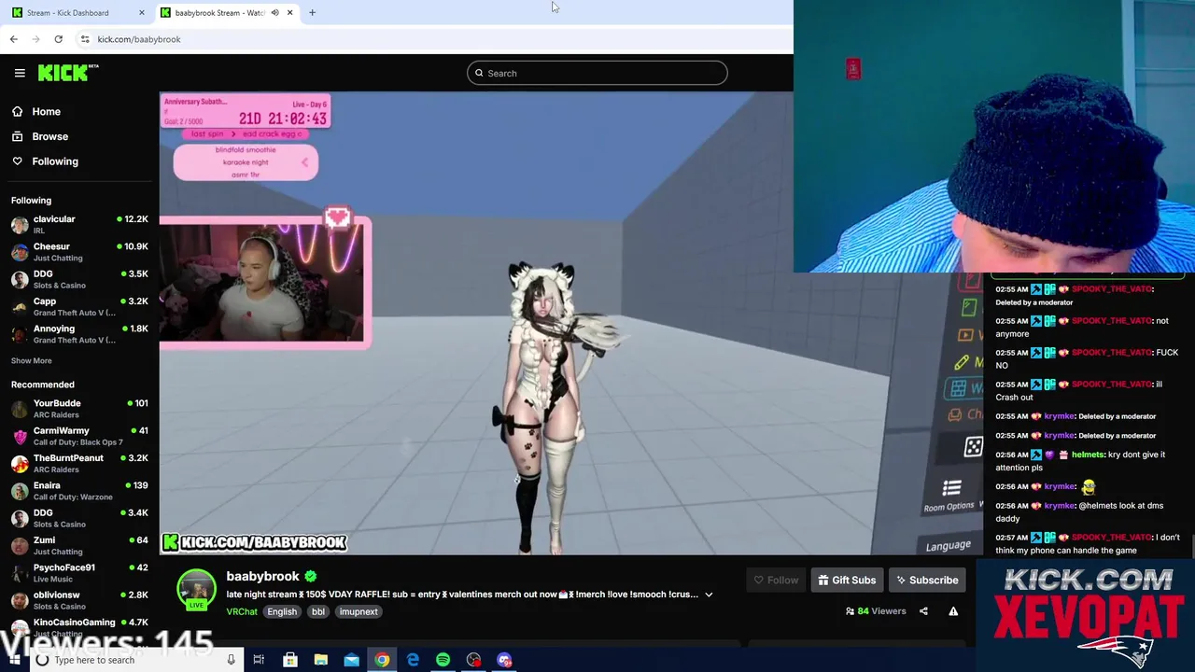This screenshot has height=672, width=1195.
Task: Click baabybrook's live avatar
Action: (196, 589)
